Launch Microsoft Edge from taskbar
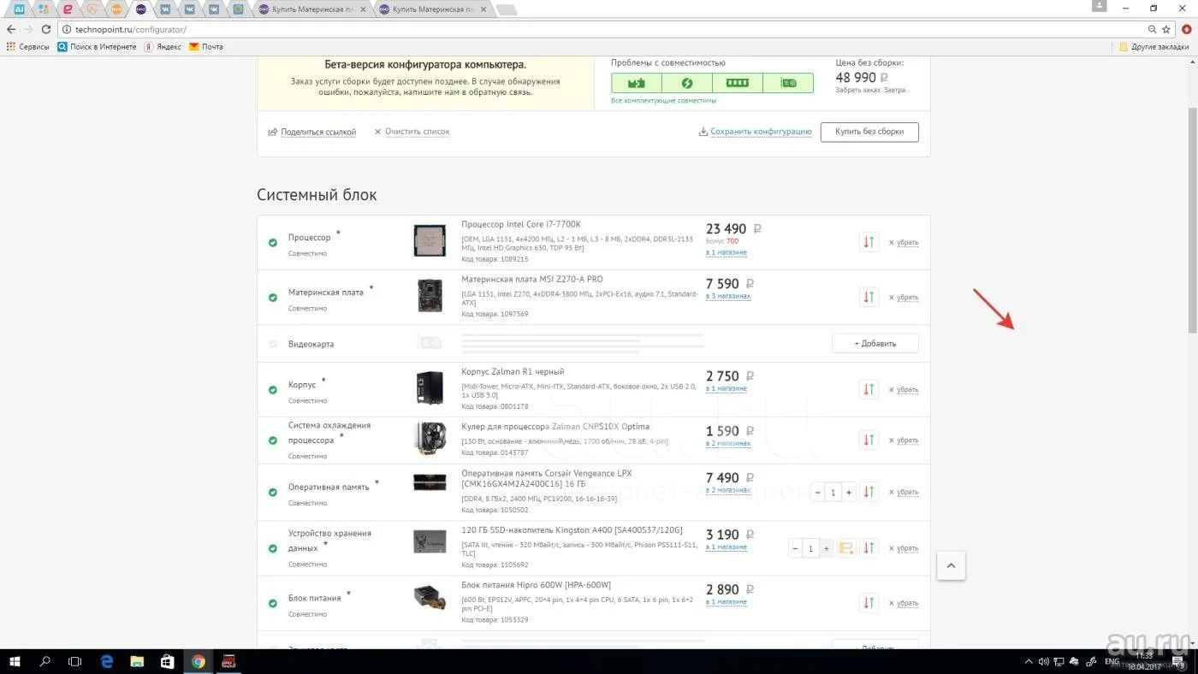Screen dimensions: 1198x674 pyautogui.click(x=107, y=661)
